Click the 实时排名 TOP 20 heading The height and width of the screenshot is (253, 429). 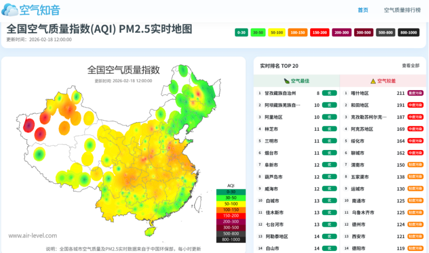tap(279, 66)
